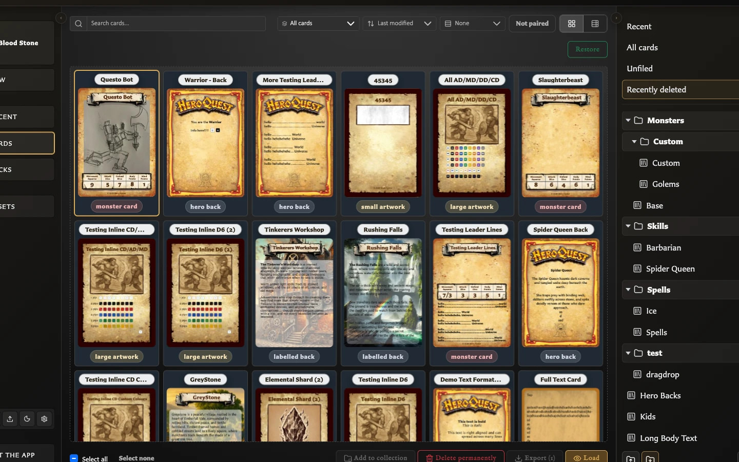Collapse the right collections panel chevron
Image resolution: width=739 pixels, height=462 pixels.
tap(616, 18)
